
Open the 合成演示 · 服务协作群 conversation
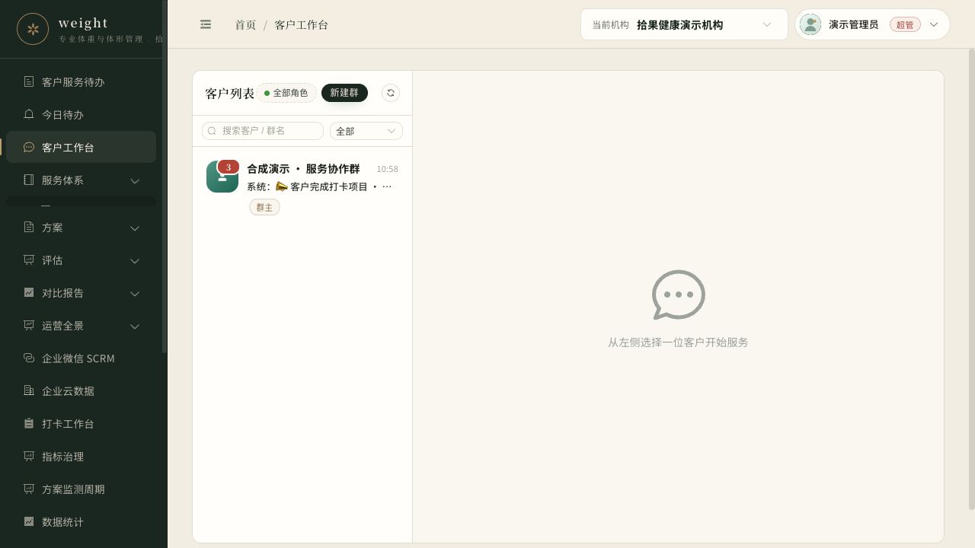pyautogui.click(x=302, y=187)
